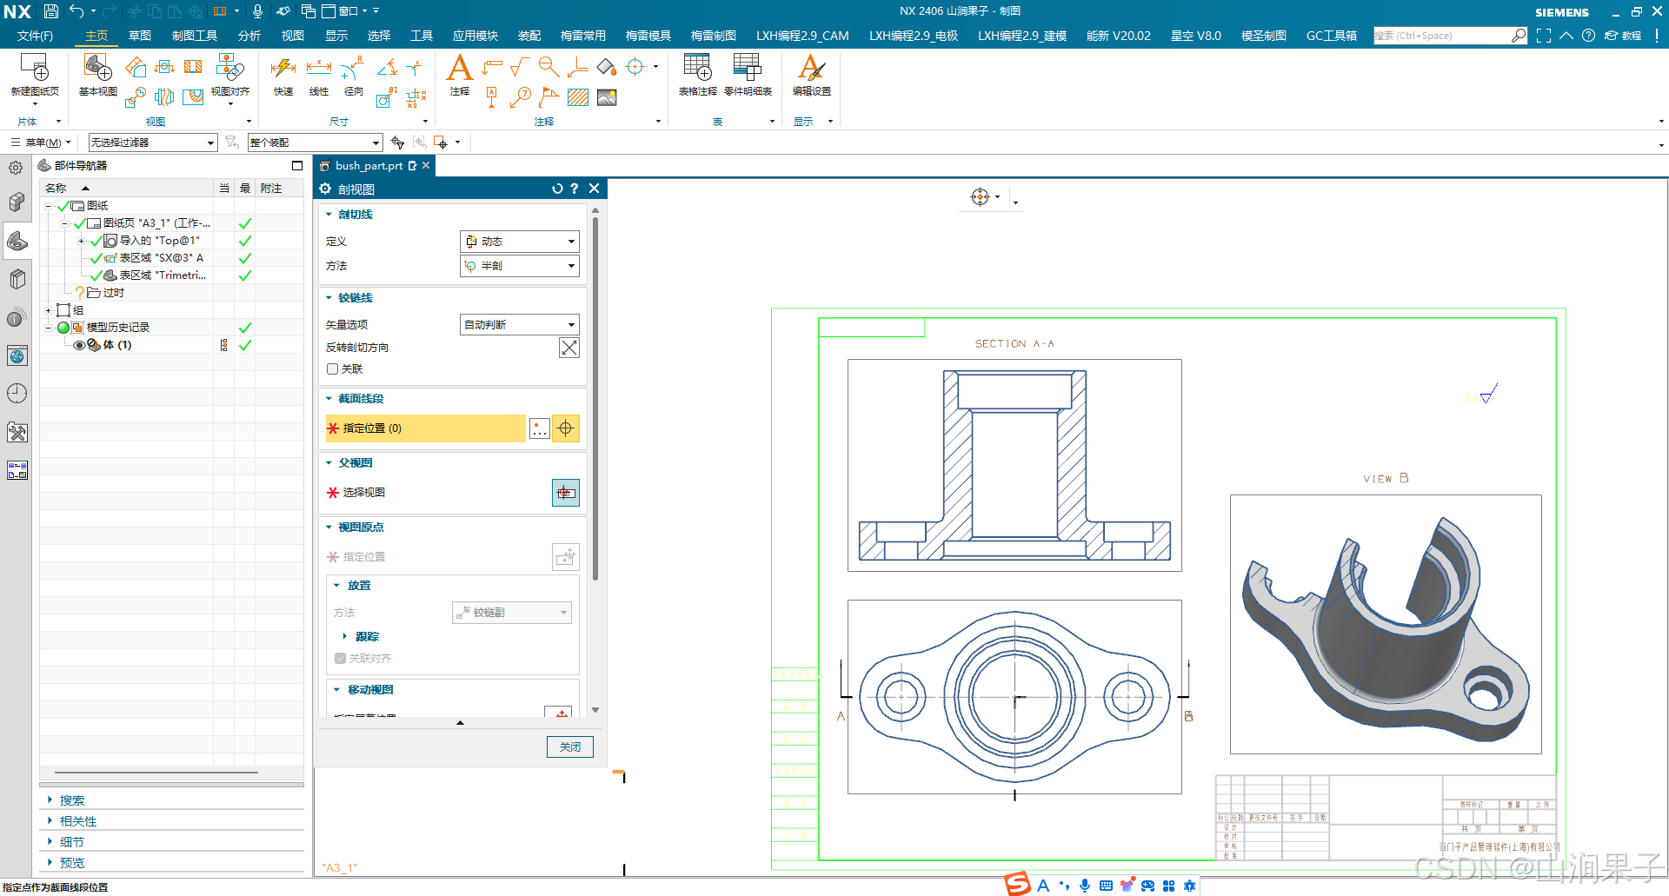This screenshot has height=896, width=1669.
Task: Select the bush_part.prt document tab
Action: (369, 166)
